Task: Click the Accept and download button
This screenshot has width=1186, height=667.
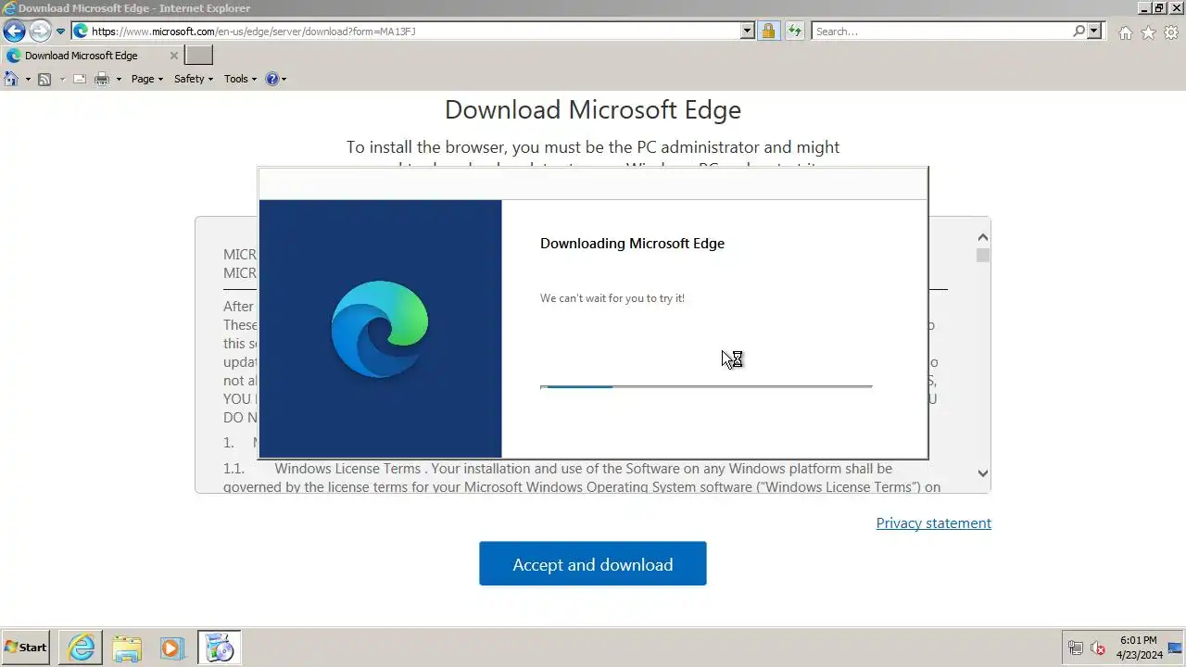Action: tap(593, 564)
